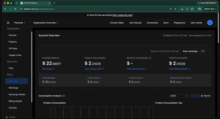The width and height of the screenshot is (220, 119).
Task: Select Overview under Billing
Action: point(16,81)
